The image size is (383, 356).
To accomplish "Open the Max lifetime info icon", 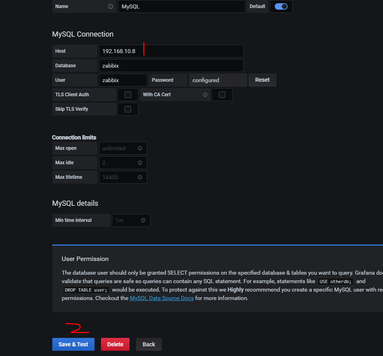I will (140, 177).
